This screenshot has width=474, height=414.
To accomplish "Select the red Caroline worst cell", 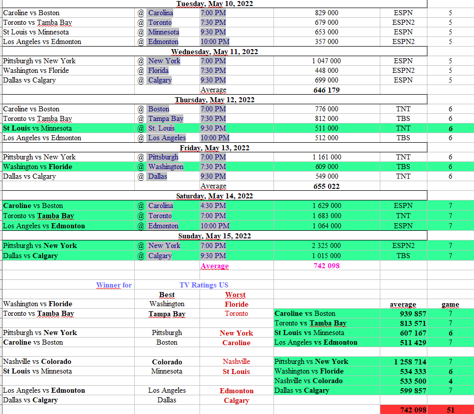I will point(236,343).
